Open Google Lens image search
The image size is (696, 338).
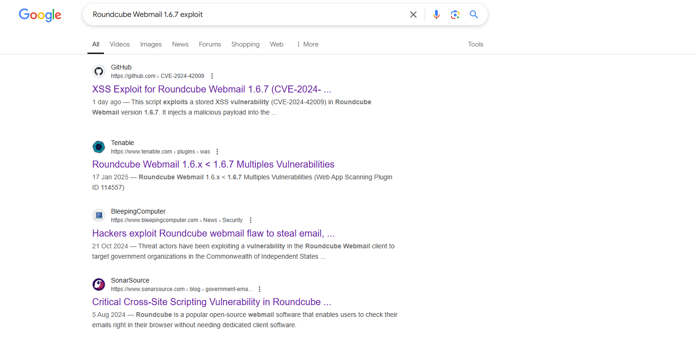pos(455,15)
